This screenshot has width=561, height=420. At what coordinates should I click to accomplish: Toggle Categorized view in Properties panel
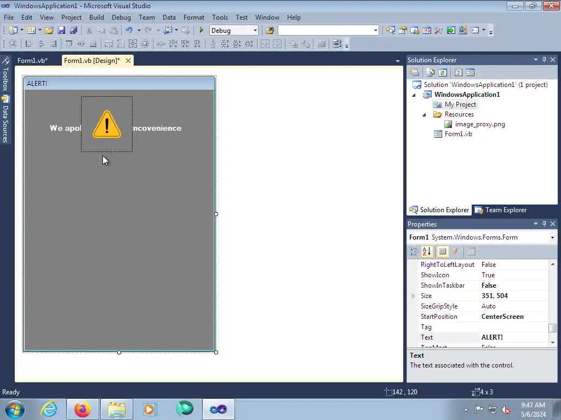tap(414, 252)
